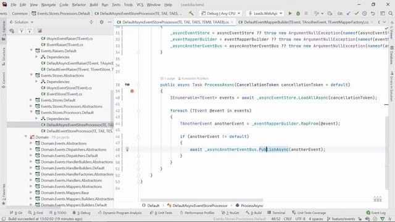The width and height of the screenshot is (395, 222).
Task: Collapse the Domain folder node
Action: point(26,137)
